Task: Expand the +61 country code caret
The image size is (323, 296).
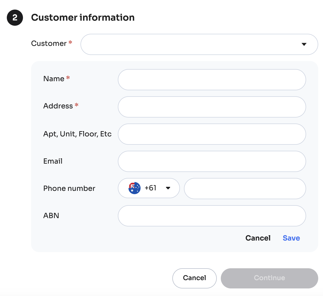Action: tap(168, 188)
